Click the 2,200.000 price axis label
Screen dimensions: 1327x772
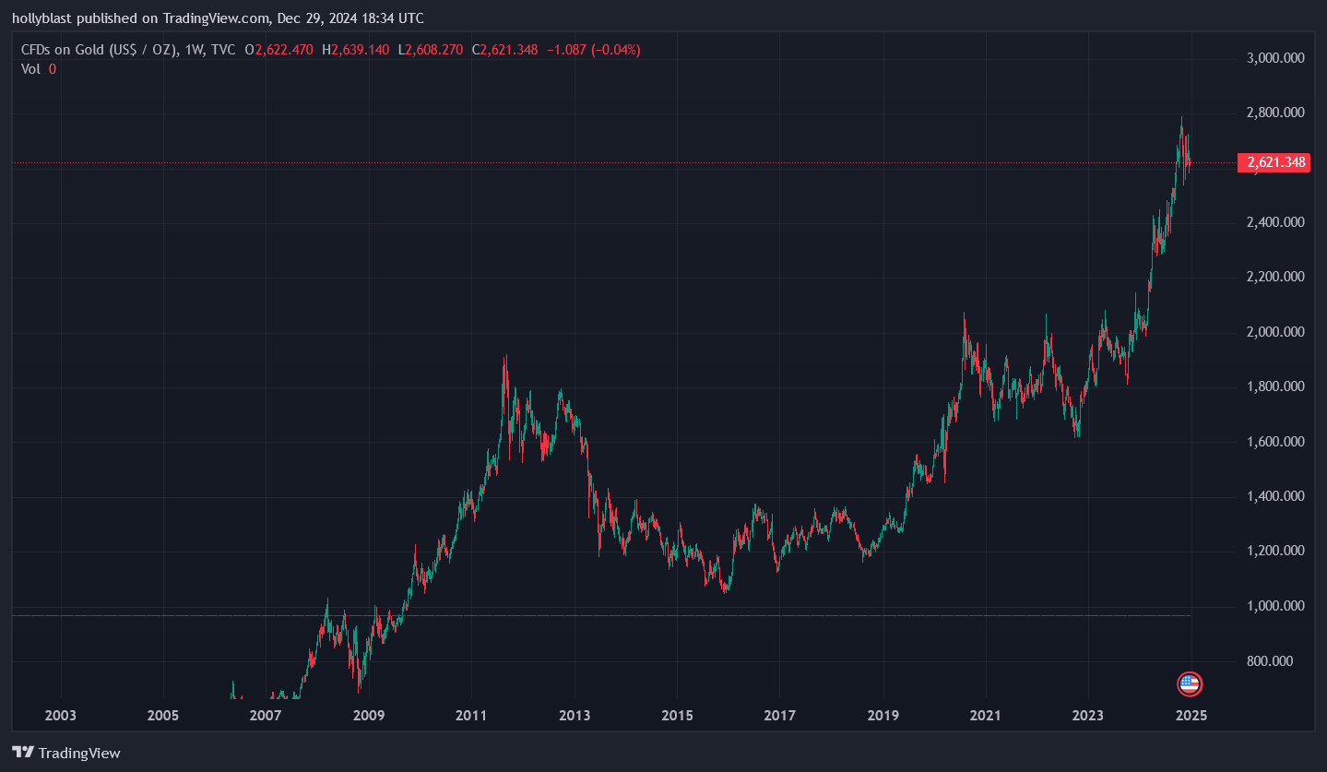click(x=1276, y=277)
